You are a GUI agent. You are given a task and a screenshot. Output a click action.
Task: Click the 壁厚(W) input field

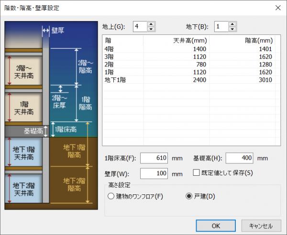[x=154, y=173]
